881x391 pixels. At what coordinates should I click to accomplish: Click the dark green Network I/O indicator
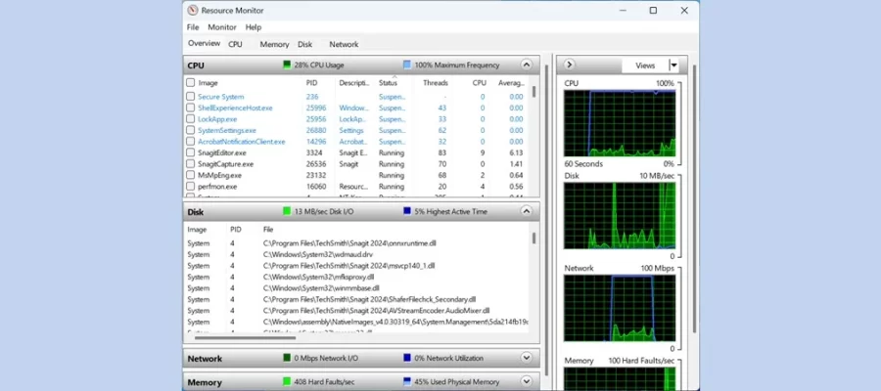287,358
